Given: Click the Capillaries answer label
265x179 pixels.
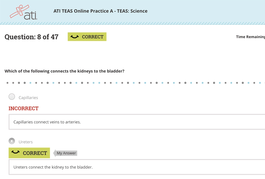Looking at the screenshot, I should click(28, 97).
